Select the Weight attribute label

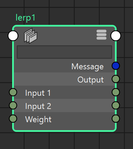tap(38, 119)
